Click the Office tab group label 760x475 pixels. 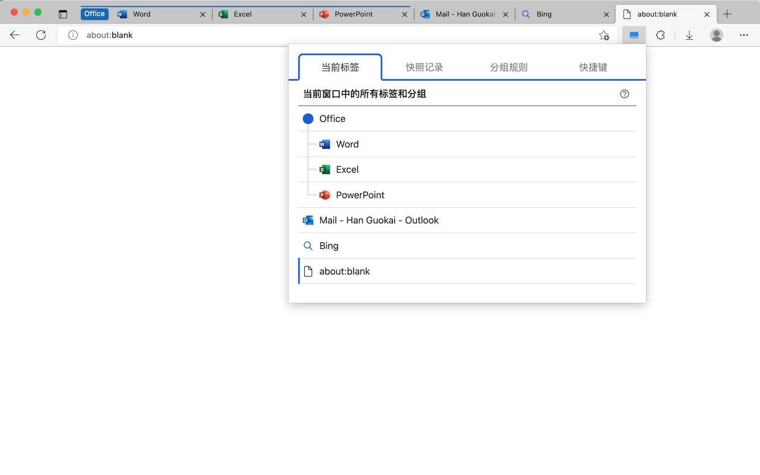coord(94,14)
